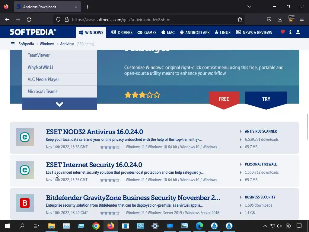The height and width of the screenshot is (232, 309).
Task: Click BUSINESS SECURITY category link
Action: pos(260,197)
